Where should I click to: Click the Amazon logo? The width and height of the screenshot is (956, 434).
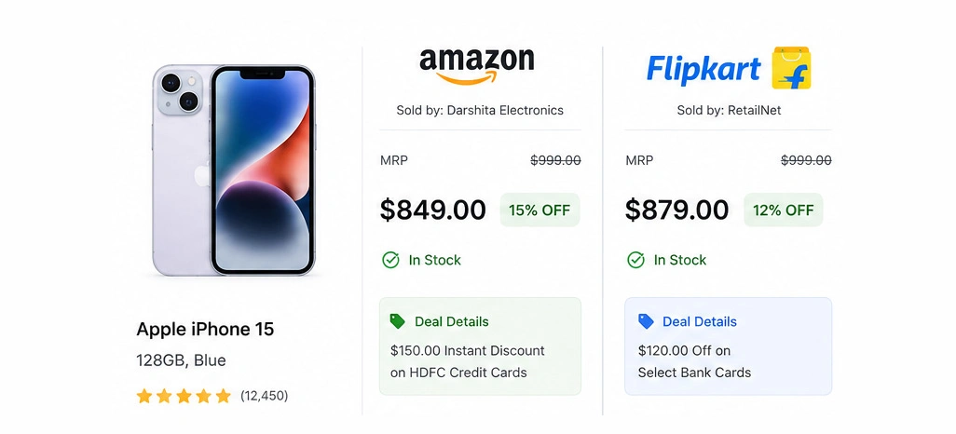coord(477,66)
